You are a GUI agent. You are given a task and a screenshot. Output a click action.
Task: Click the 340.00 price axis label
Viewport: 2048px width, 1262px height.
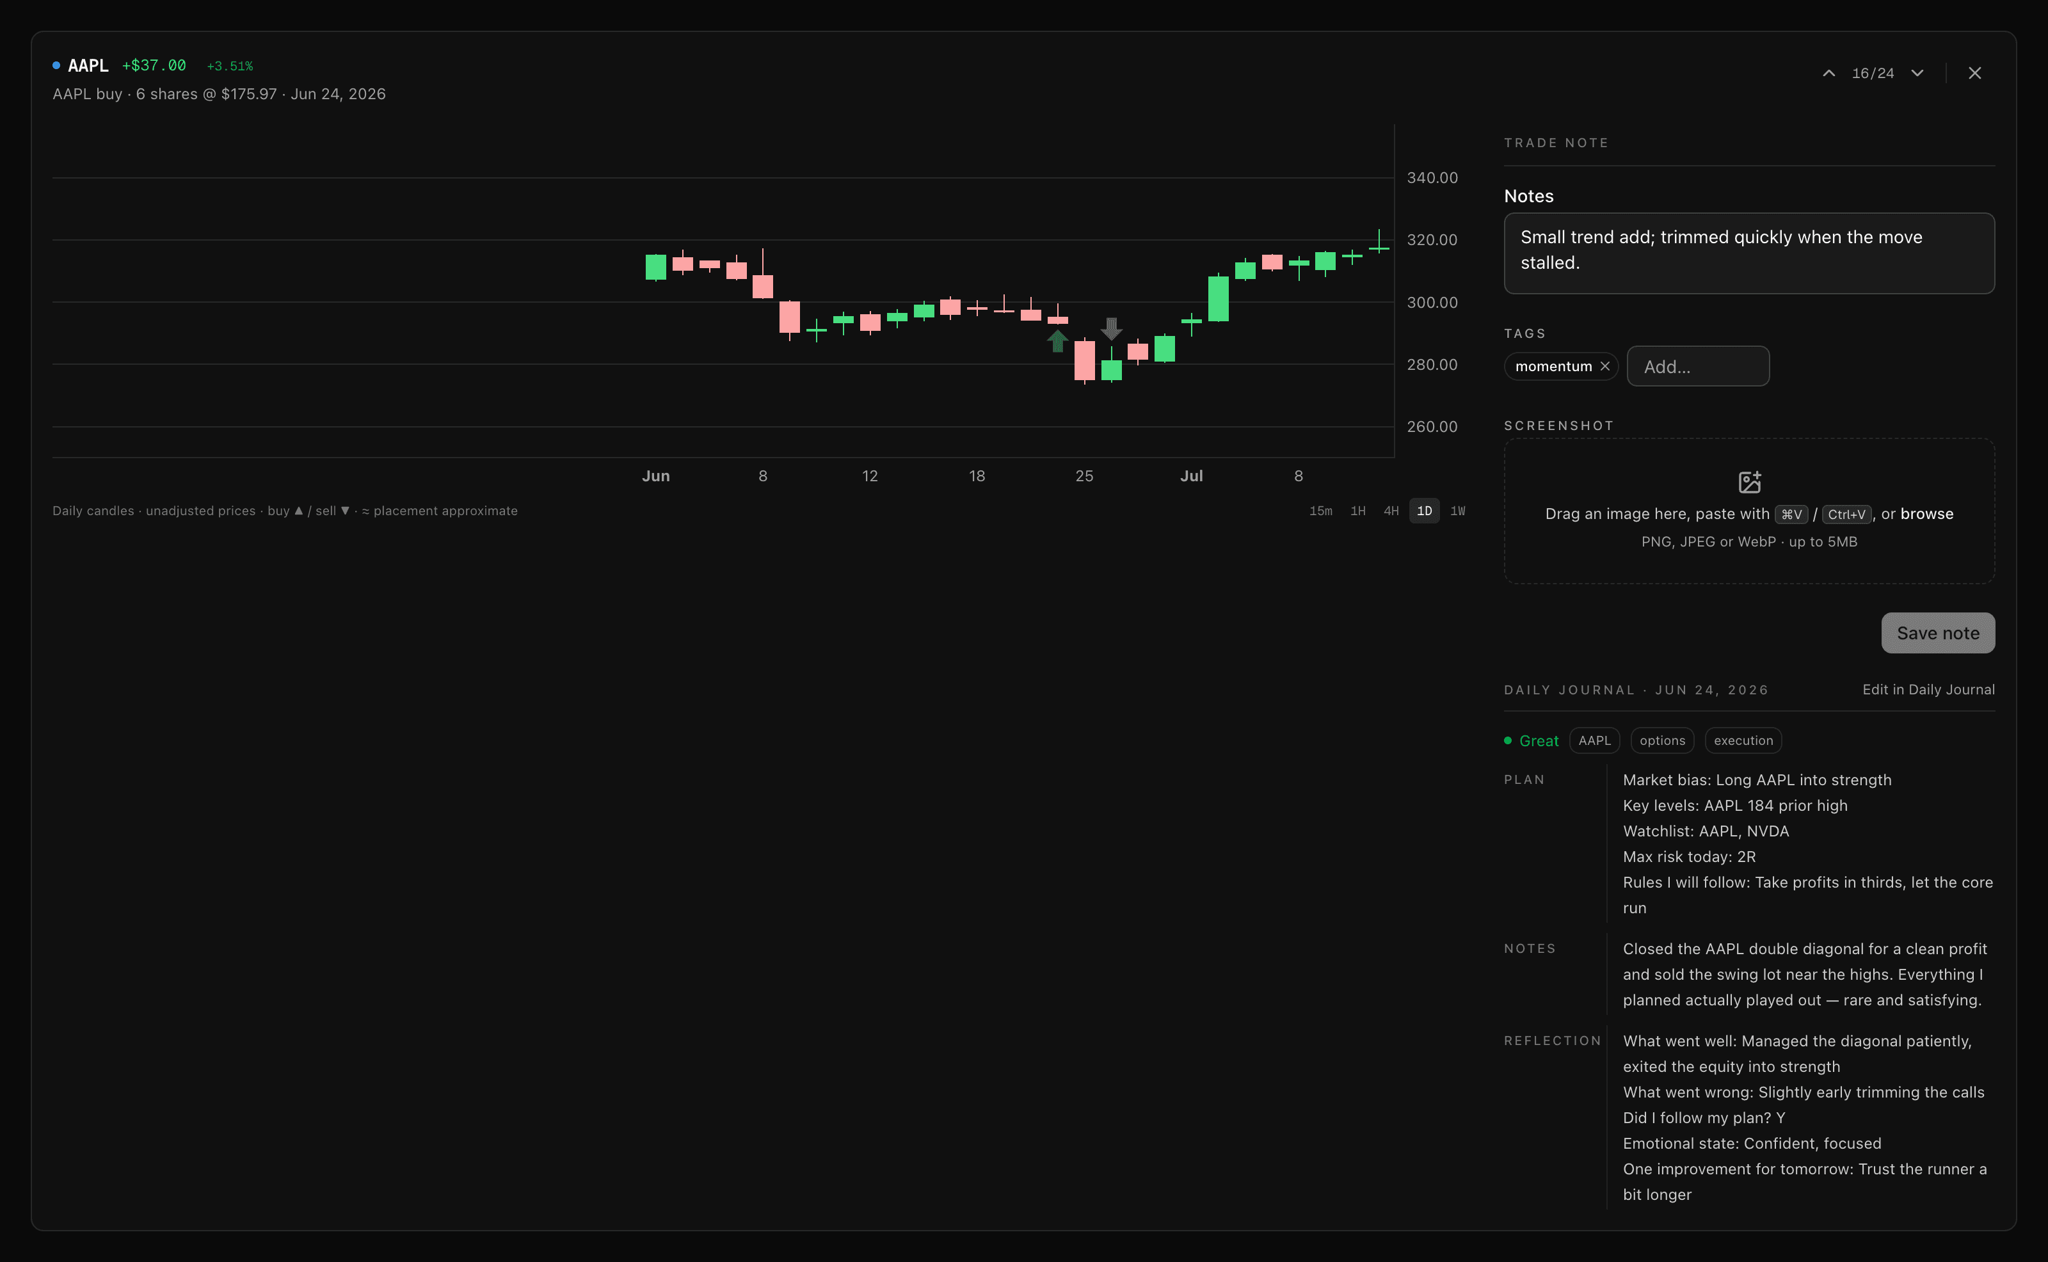1432,178
